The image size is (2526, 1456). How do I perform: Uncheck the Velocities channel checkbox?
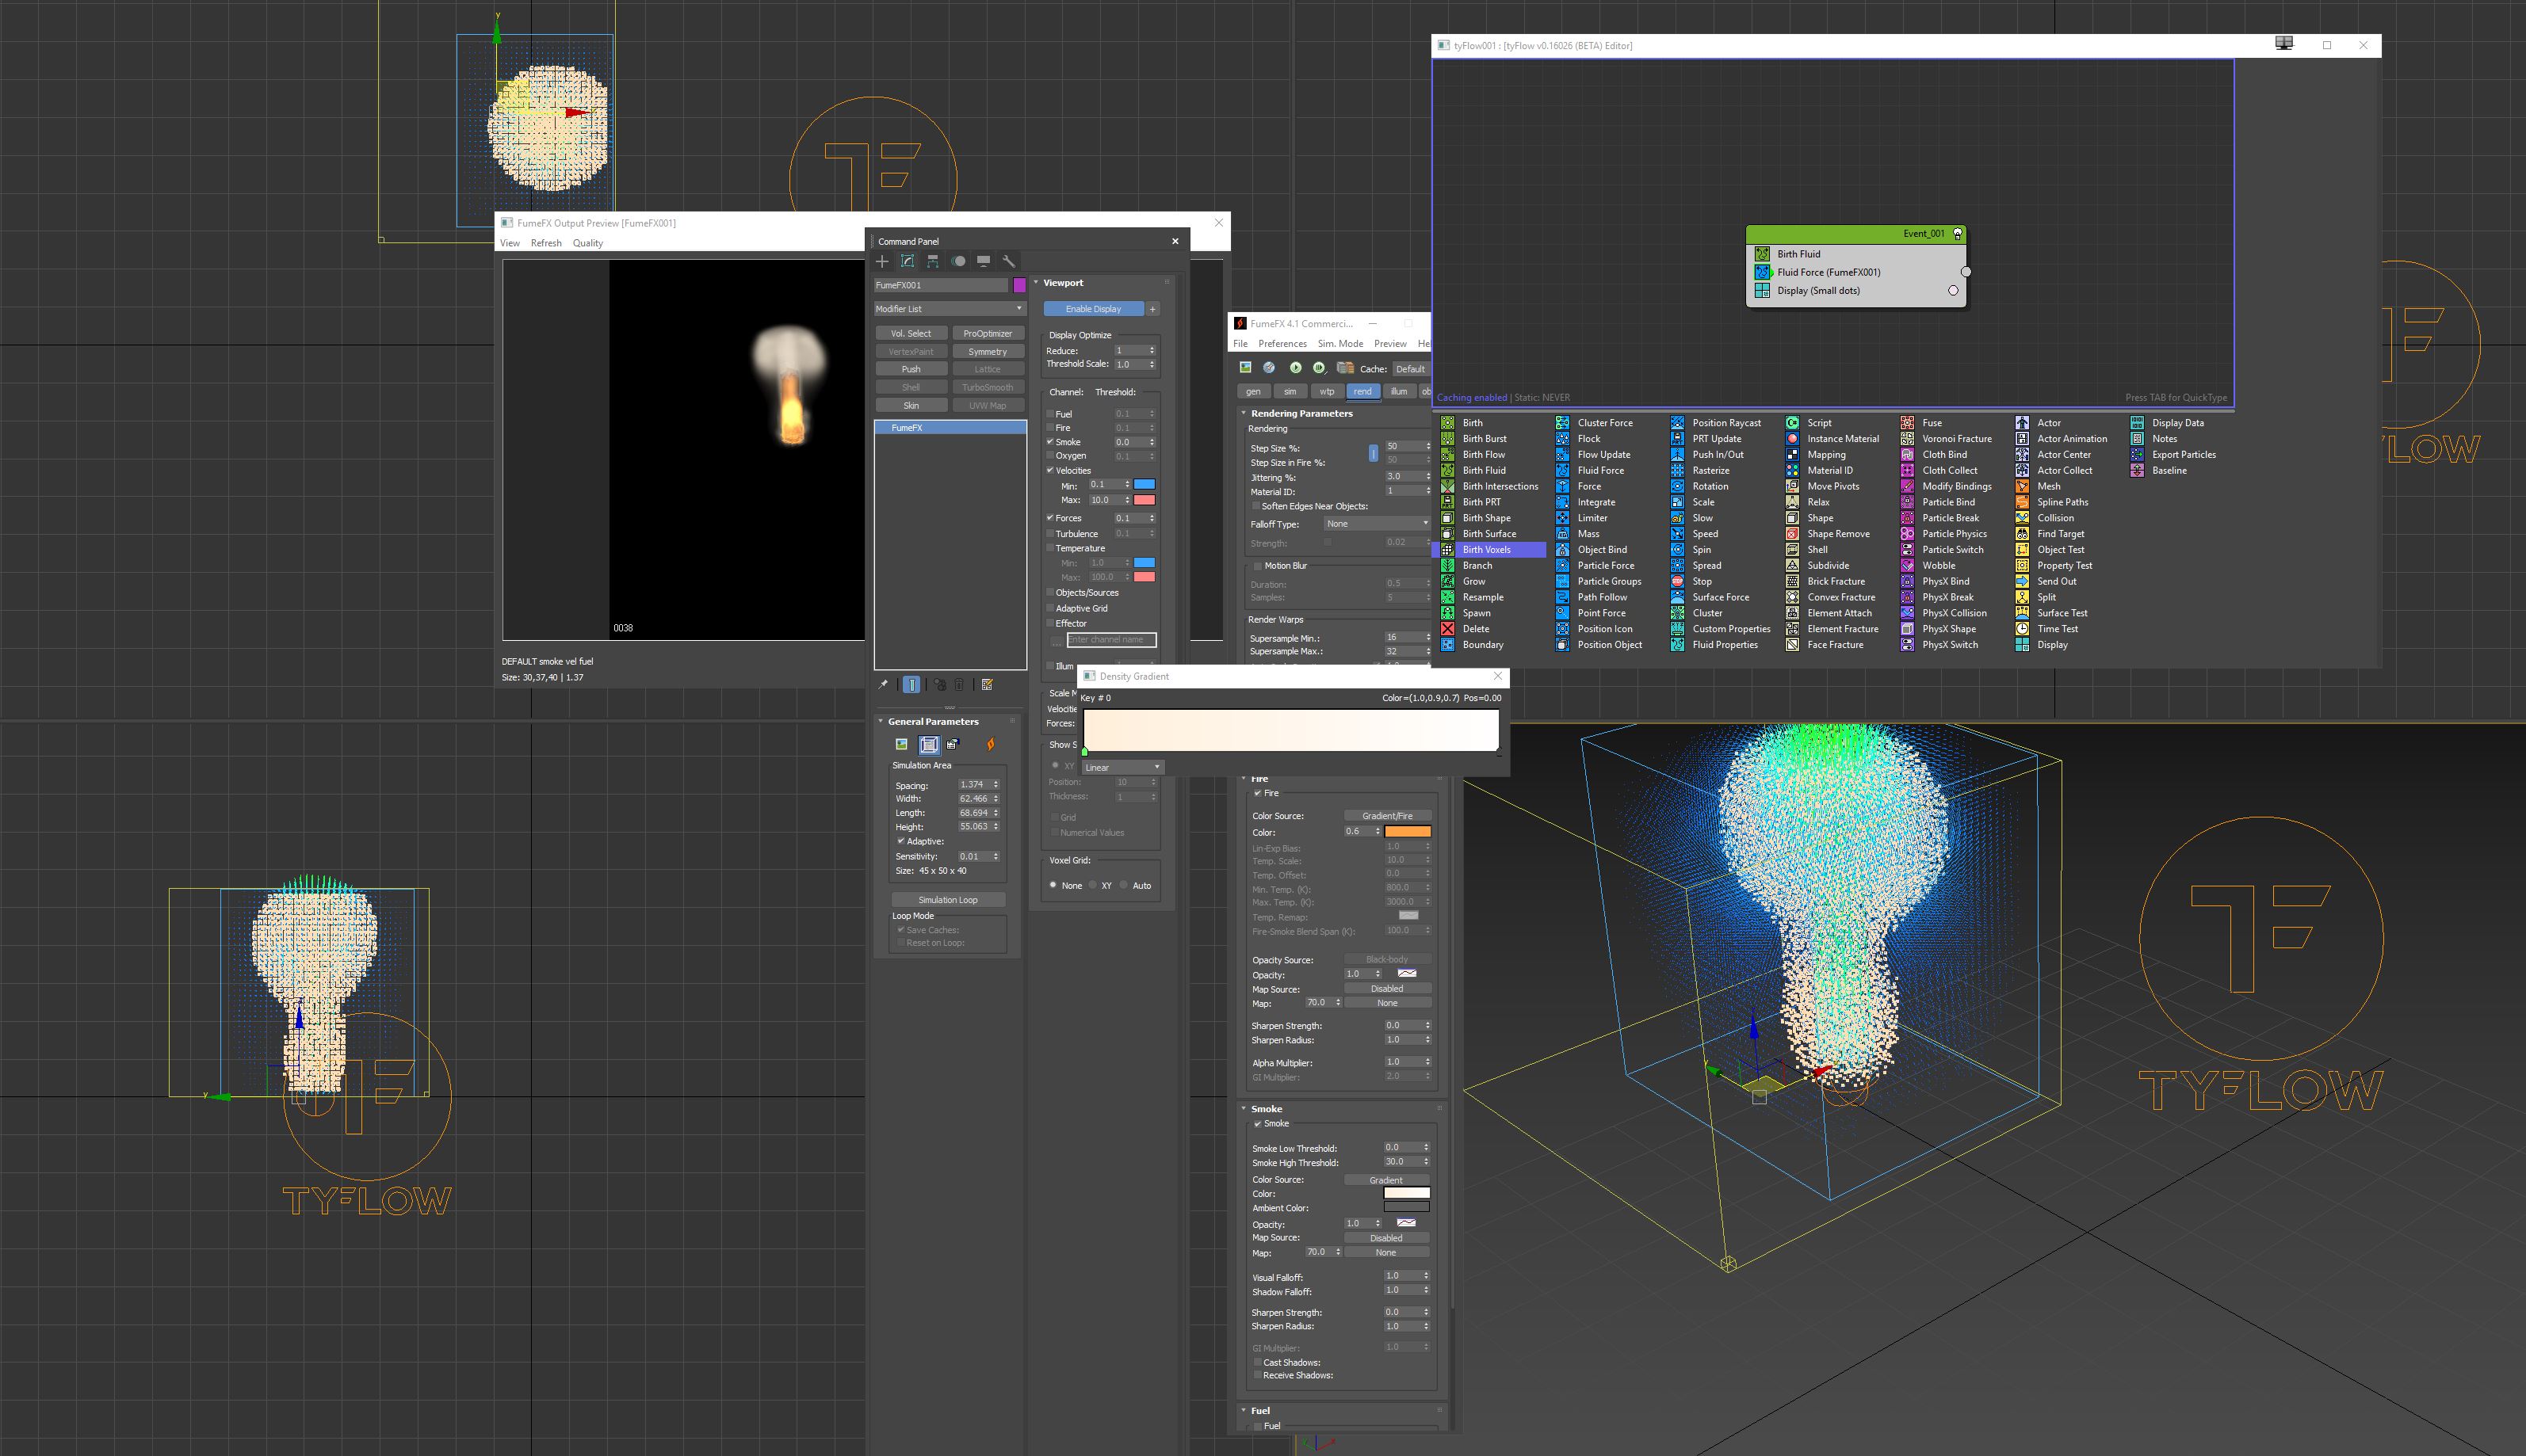tap(1050, 470)
